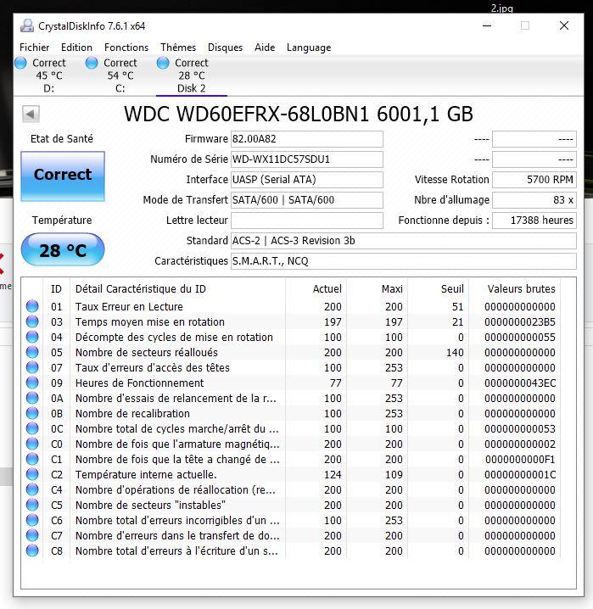
Task: Click the Standard field ACS-2 | ACS-3
Action: point(404,241)
